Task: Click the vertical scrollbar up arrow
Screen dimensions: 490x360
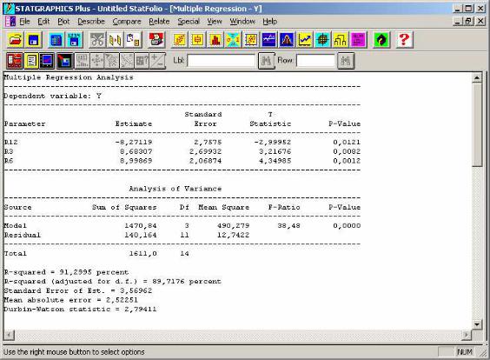Action: (477, 77)
